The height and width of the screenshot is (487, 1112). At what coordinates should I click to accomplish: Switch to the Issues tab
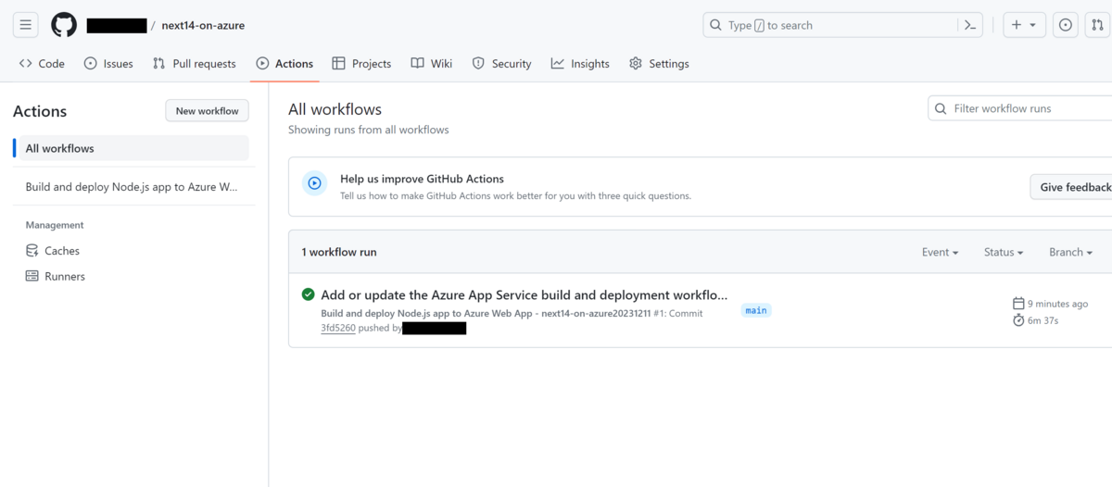[x=108, y=63]
